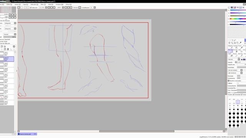Select the magic wand tool
This screenshot has height=138, width=246.
(x=235, y=40)
